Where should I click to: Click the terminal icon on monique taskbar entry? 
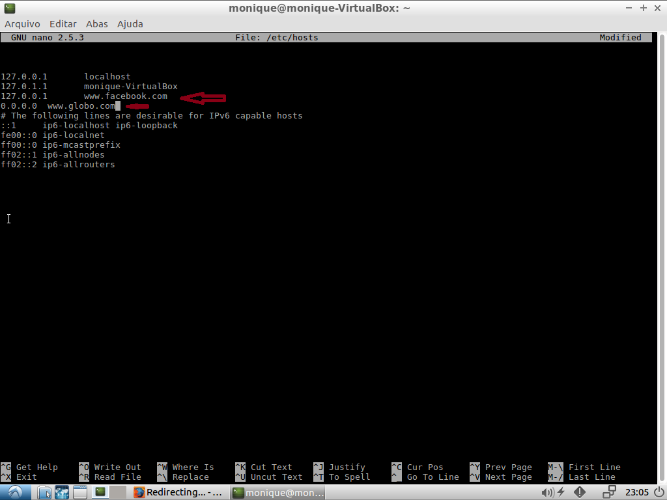click(x=238, y=493)
